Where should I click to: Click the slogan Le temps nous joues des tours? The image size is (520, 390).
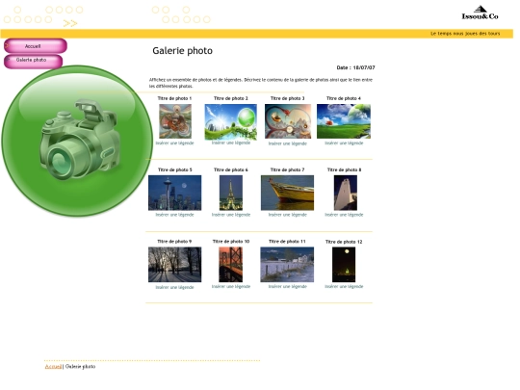pyautogui.click(x=465, y=34)
